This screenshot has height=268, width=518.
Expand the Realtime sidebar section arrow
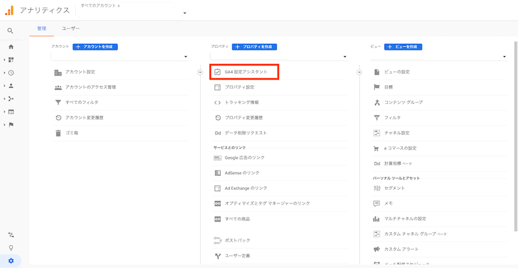pos(5,73)
